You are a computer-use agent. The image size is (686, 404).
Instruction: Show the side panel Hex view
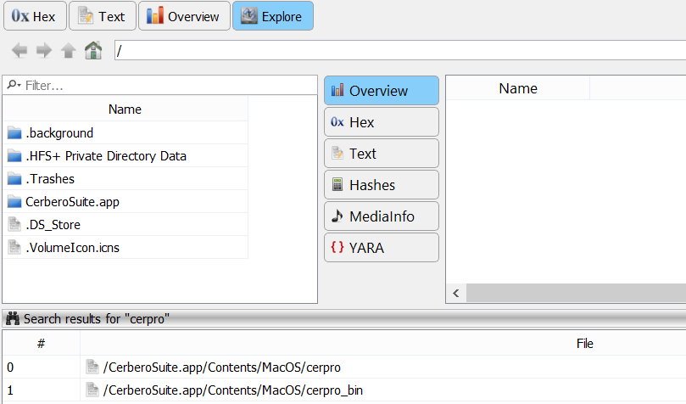point(382,122)
